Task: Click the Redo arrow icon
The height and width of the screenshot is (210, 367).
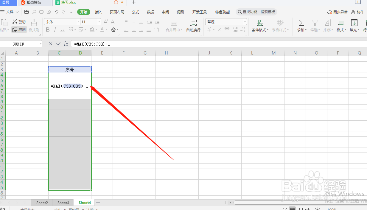Action: pyautogui.click(x=64, y=12)
